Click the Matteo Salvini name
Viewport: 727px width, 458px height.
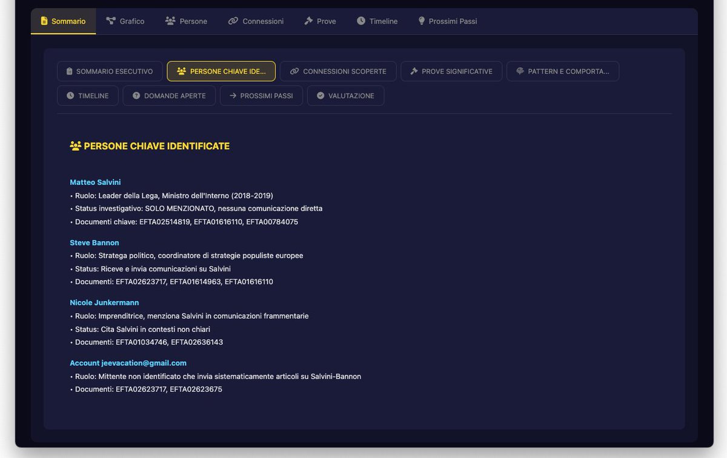(x=95, y=182)
